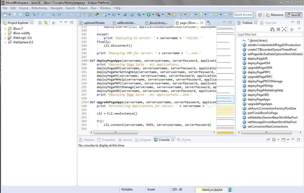Expand the WebLogic-12c project tree
304x193 pixels.
click(x=6, y=37)
